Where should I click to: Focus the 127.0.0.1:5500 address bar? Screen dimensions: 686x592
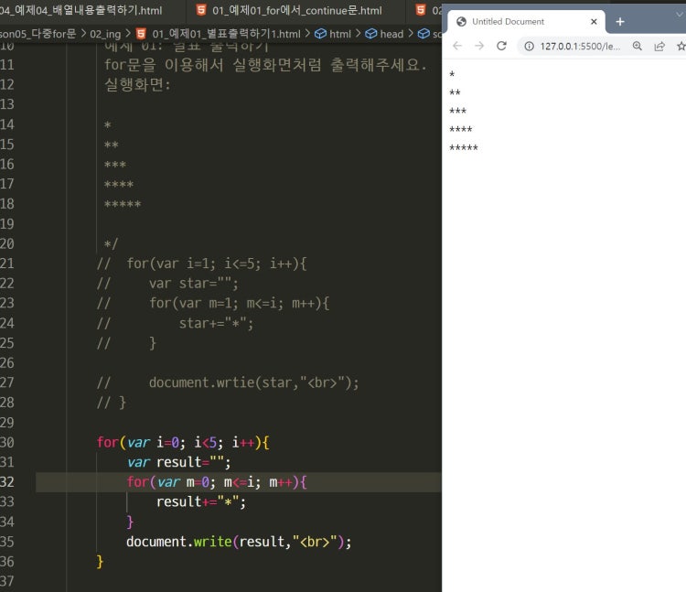[580, 46]
